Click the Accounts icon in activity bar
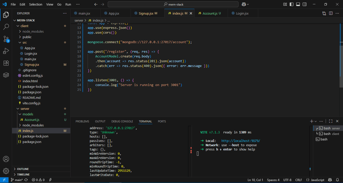343x183 pixels. coord(6,159)
